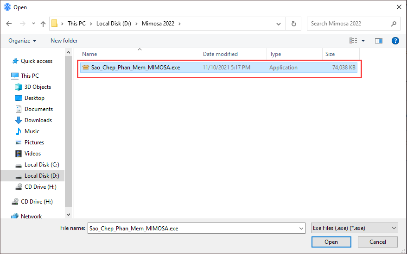Create a New folder

point(64,41)
